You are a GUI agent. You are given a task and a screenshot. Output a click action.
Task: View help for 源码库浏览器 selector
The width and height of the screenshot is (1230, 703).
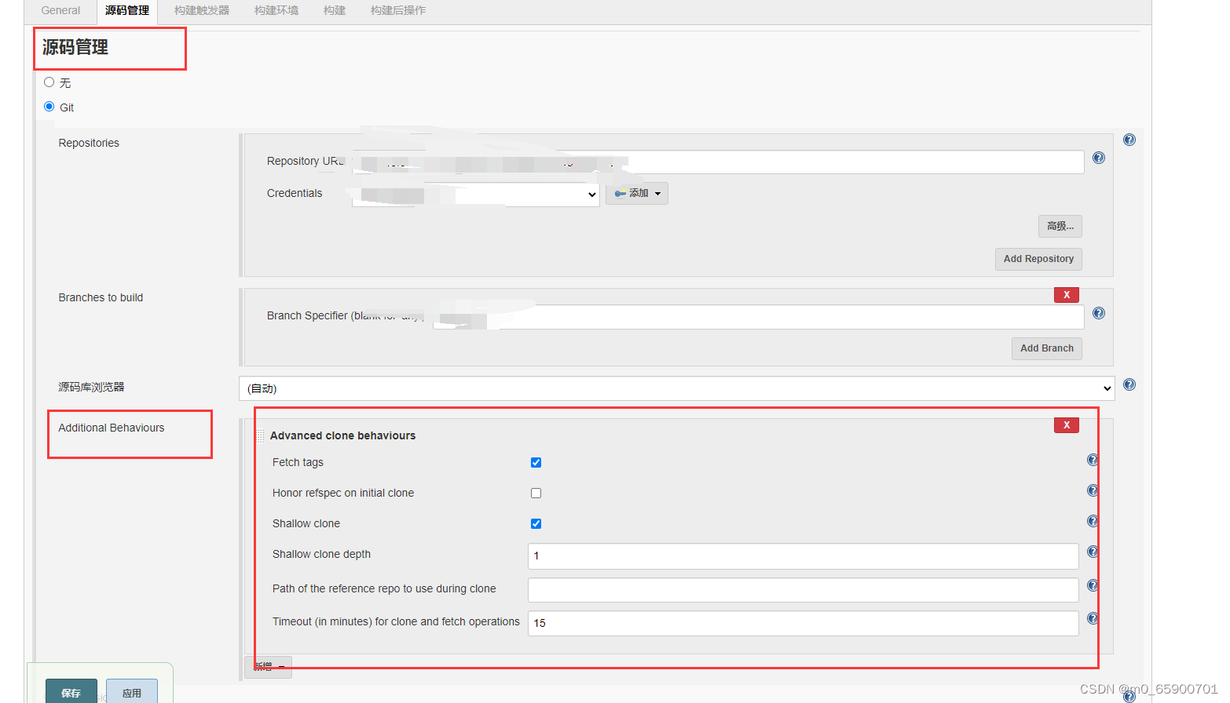coord(1129,384)
